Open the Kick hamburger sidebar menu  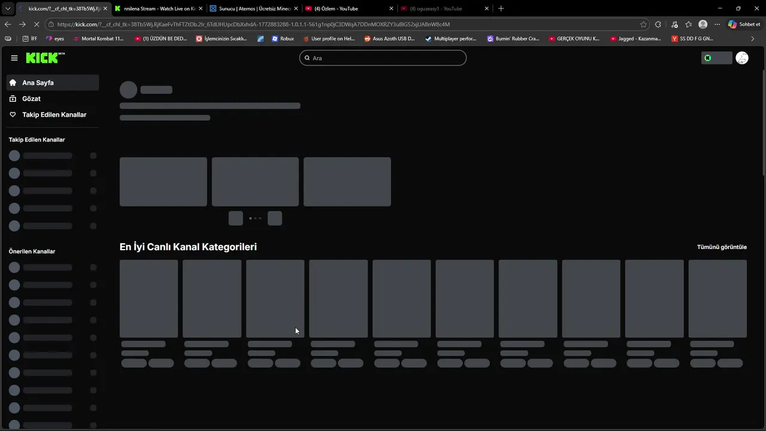pyautogui.click(x=14, y=58)
